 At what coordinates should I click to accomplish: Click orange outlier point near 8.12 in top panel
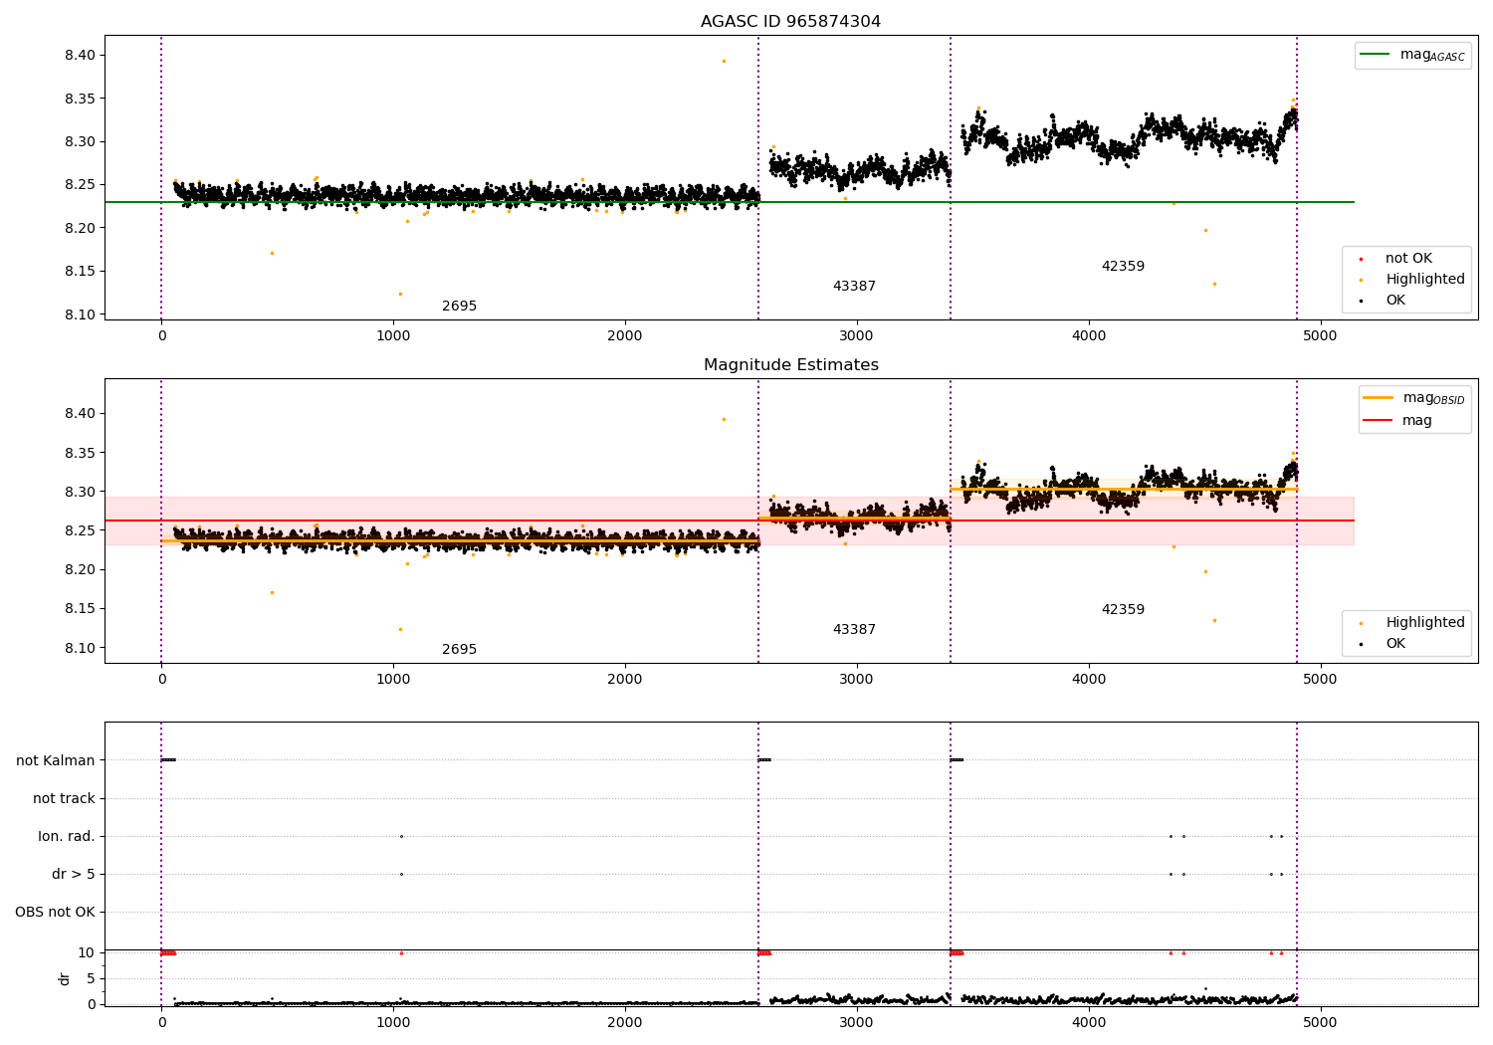(400, 294)
